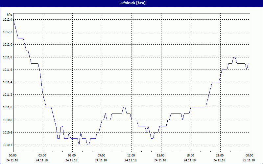Select the 1012,4 y-axis label
Screen dimensions: 263x164
coord(7,20)
